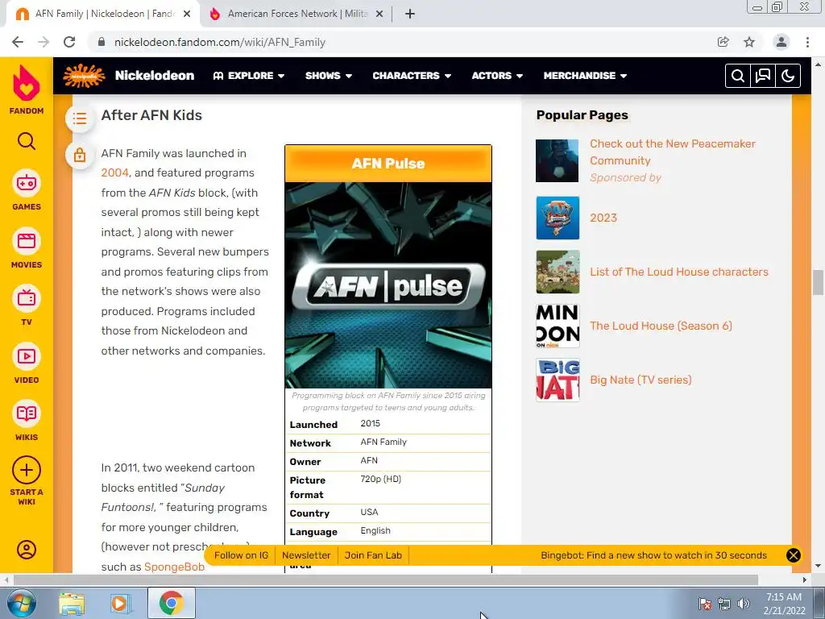Click the volume speaker tray icon
This screenshot has width=825, height=619.
[744, 604]
